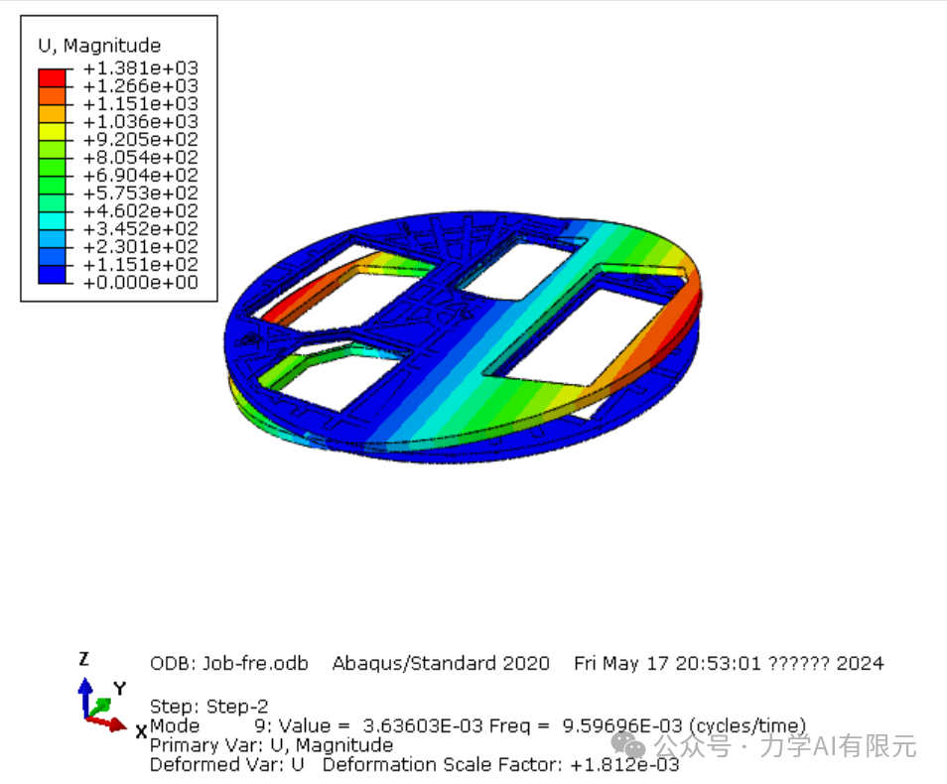Click the dark blue swatch at the legend bottom
Image resolution: width=947 pixels, height=784 pixels.
[52, 275]
